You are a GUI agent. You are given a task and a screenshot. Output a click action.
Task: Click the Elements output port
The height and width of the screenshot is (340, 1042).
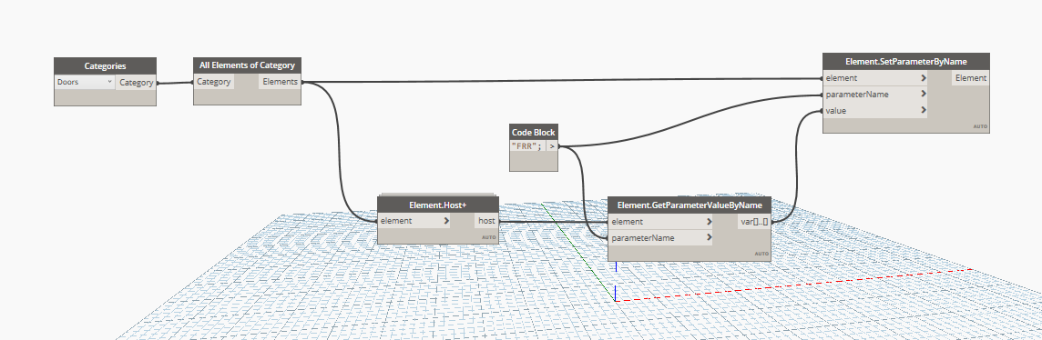tap(280, 82)
